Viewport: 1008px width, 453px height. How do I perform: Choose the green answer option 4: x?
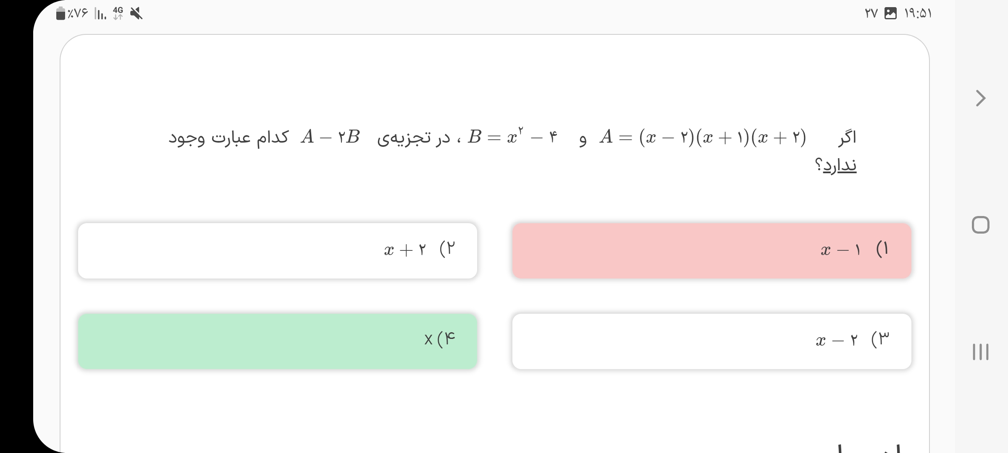tap(277, 341)
